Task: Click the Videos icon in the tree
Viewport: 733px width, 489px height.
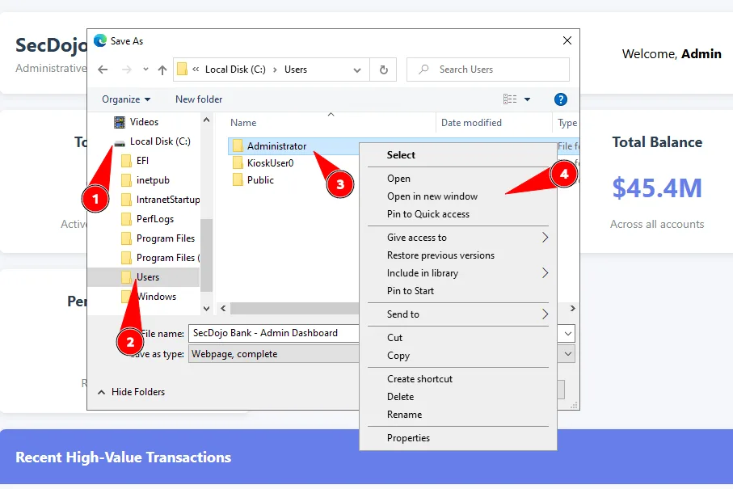Action: point(120,123)
